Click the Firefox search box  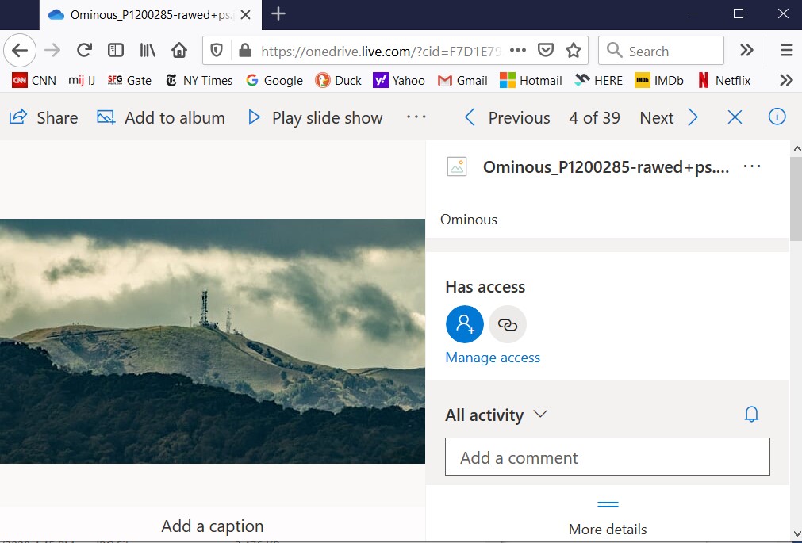[661, 50]
